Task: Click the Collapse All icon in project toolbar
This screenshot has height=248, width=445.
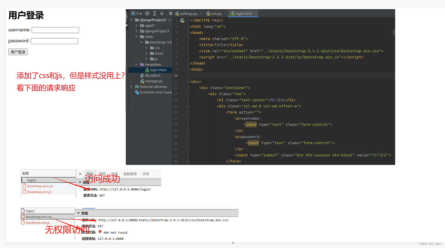Action: 162,13
